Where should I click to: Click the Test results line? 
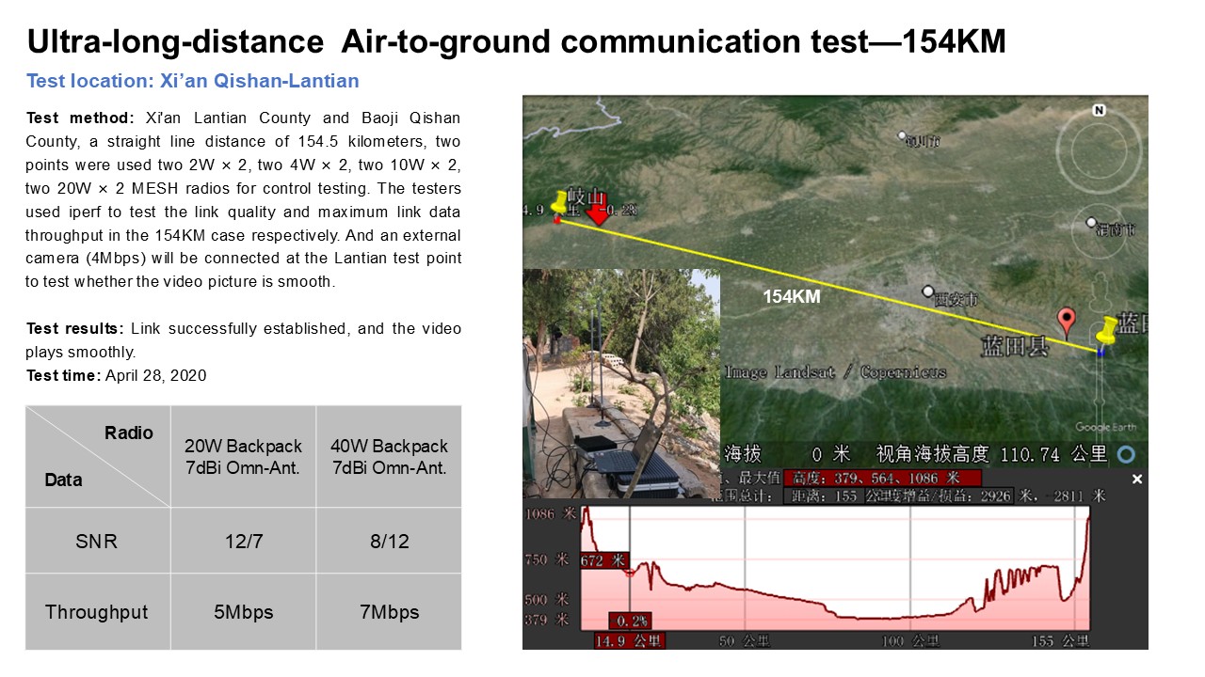click(x=243, y=340)
